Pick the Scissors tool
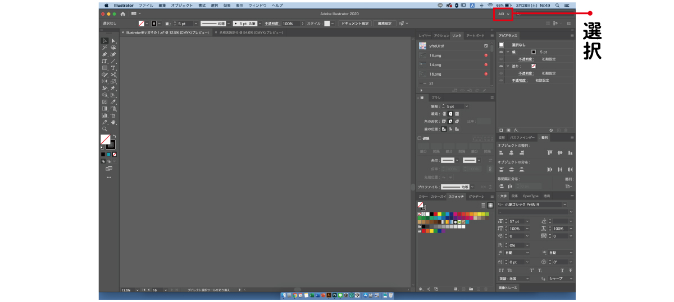Image resolution: width=674 pixels, height=302 pixels. click(113, 75)
